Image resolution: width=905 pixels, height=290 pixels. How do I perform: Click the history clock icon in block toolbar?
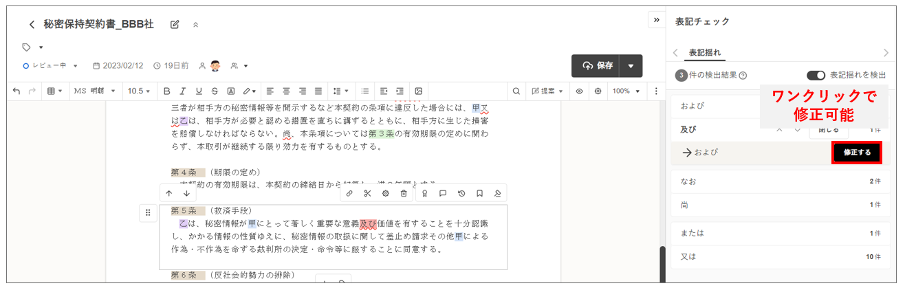pyautogui.click(x=461, y=194)
